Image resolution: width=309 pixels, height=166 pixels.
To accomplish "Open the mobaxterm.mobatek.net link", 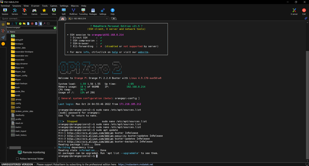I will tap(135, 164).
